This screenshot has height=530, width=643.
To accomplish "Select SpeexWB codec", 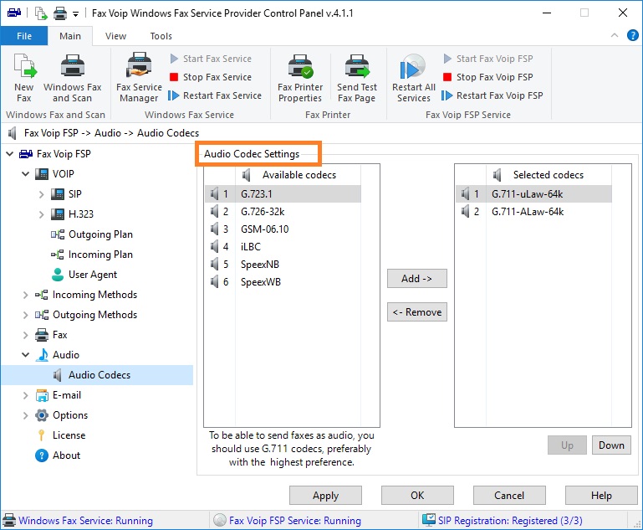I will point(283,282).
